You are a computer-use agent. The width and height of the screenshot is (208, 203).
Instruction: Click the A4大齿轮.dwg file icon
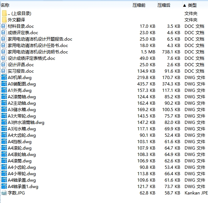4,135
